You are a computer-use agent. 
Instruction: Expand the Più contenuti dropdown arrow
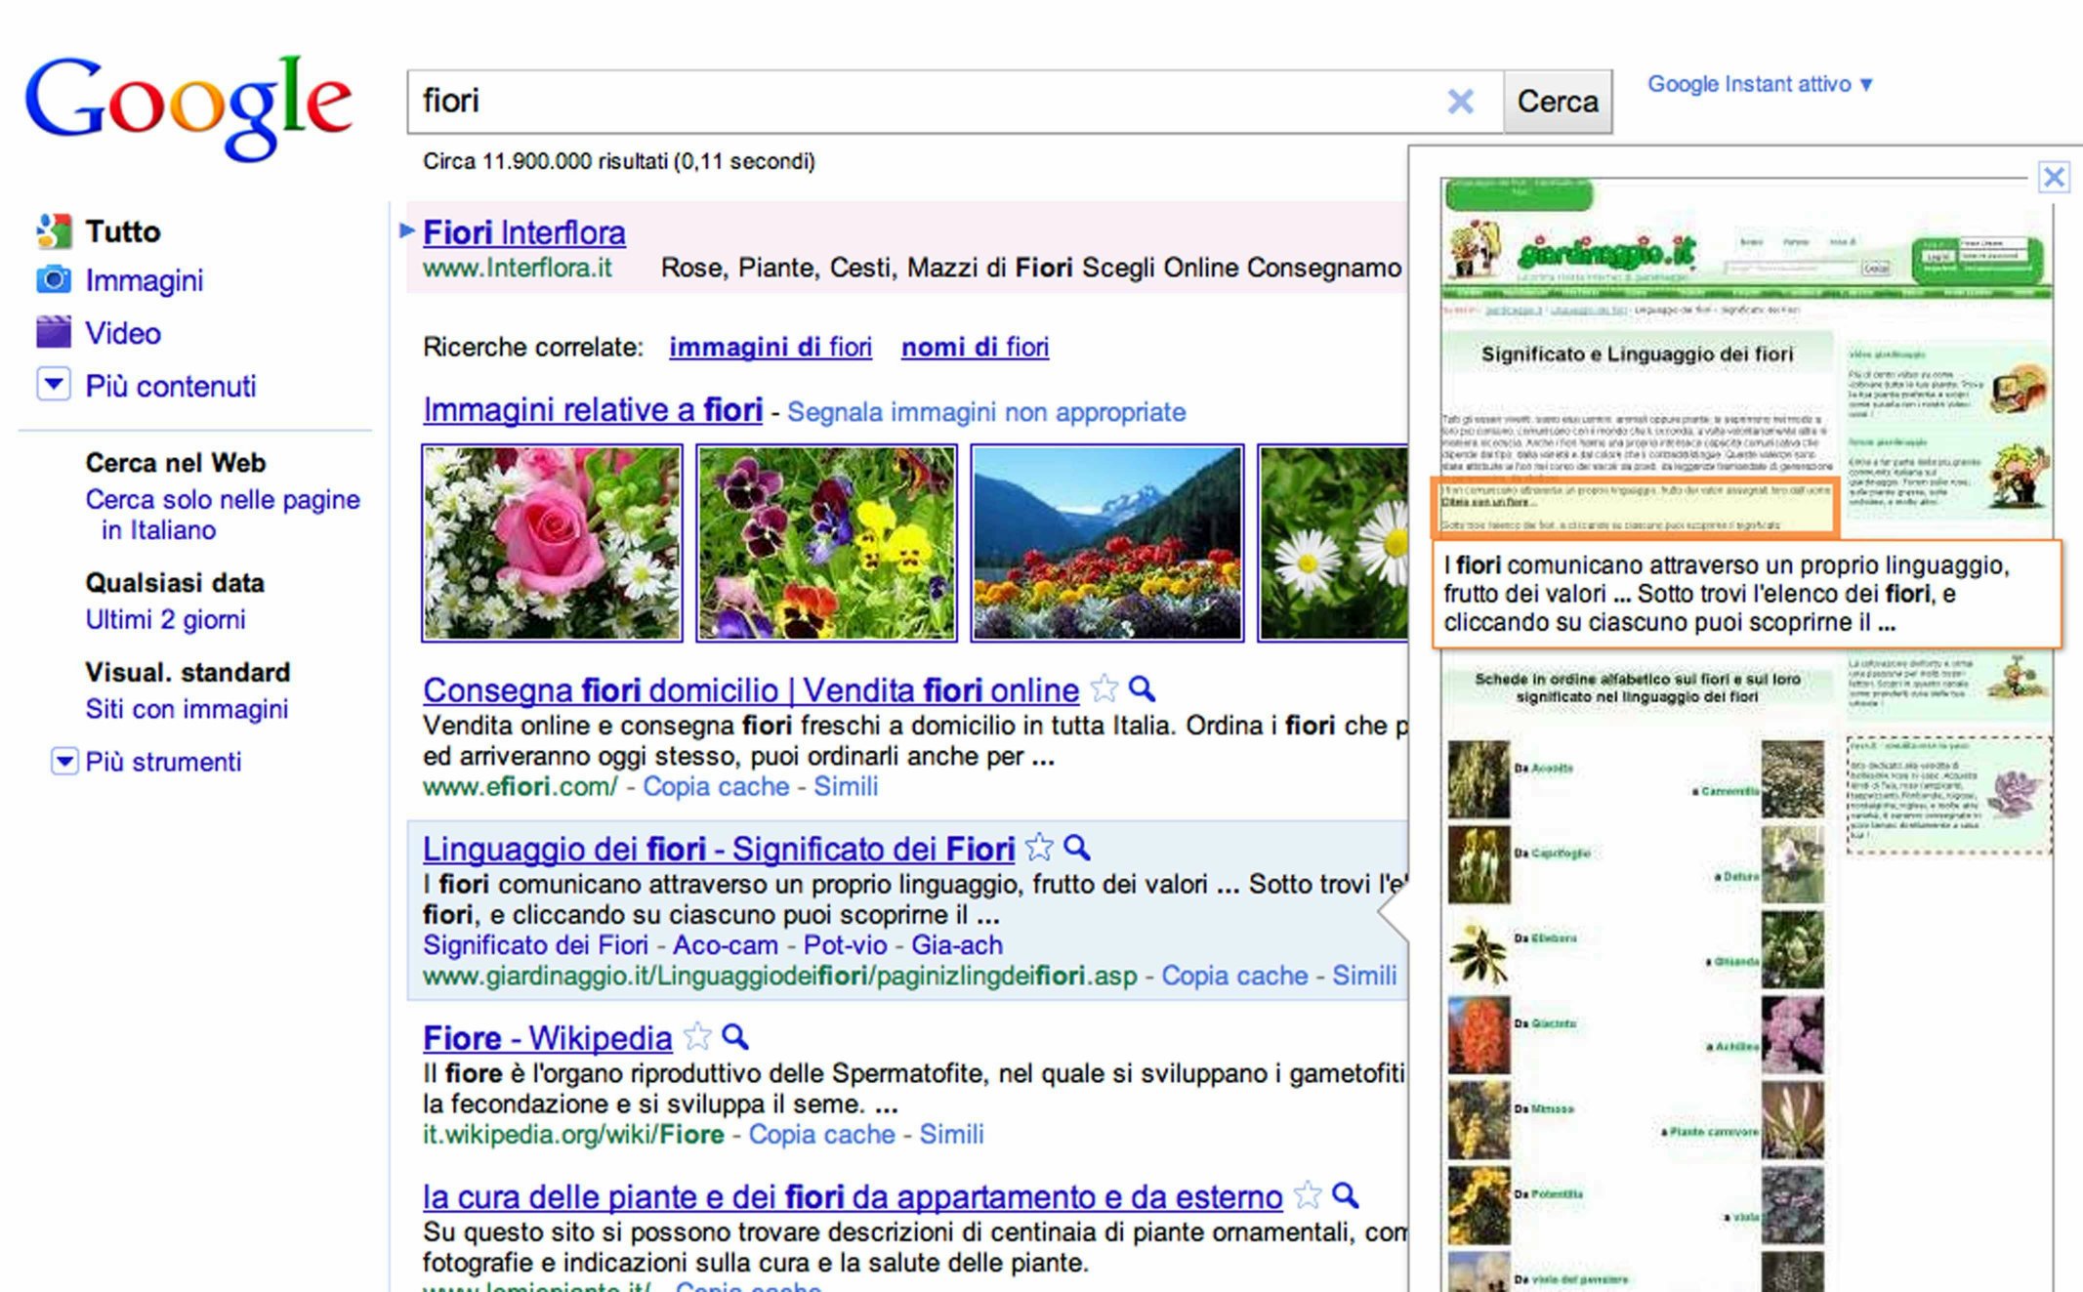pyautogui.click(x=54, y=385)
